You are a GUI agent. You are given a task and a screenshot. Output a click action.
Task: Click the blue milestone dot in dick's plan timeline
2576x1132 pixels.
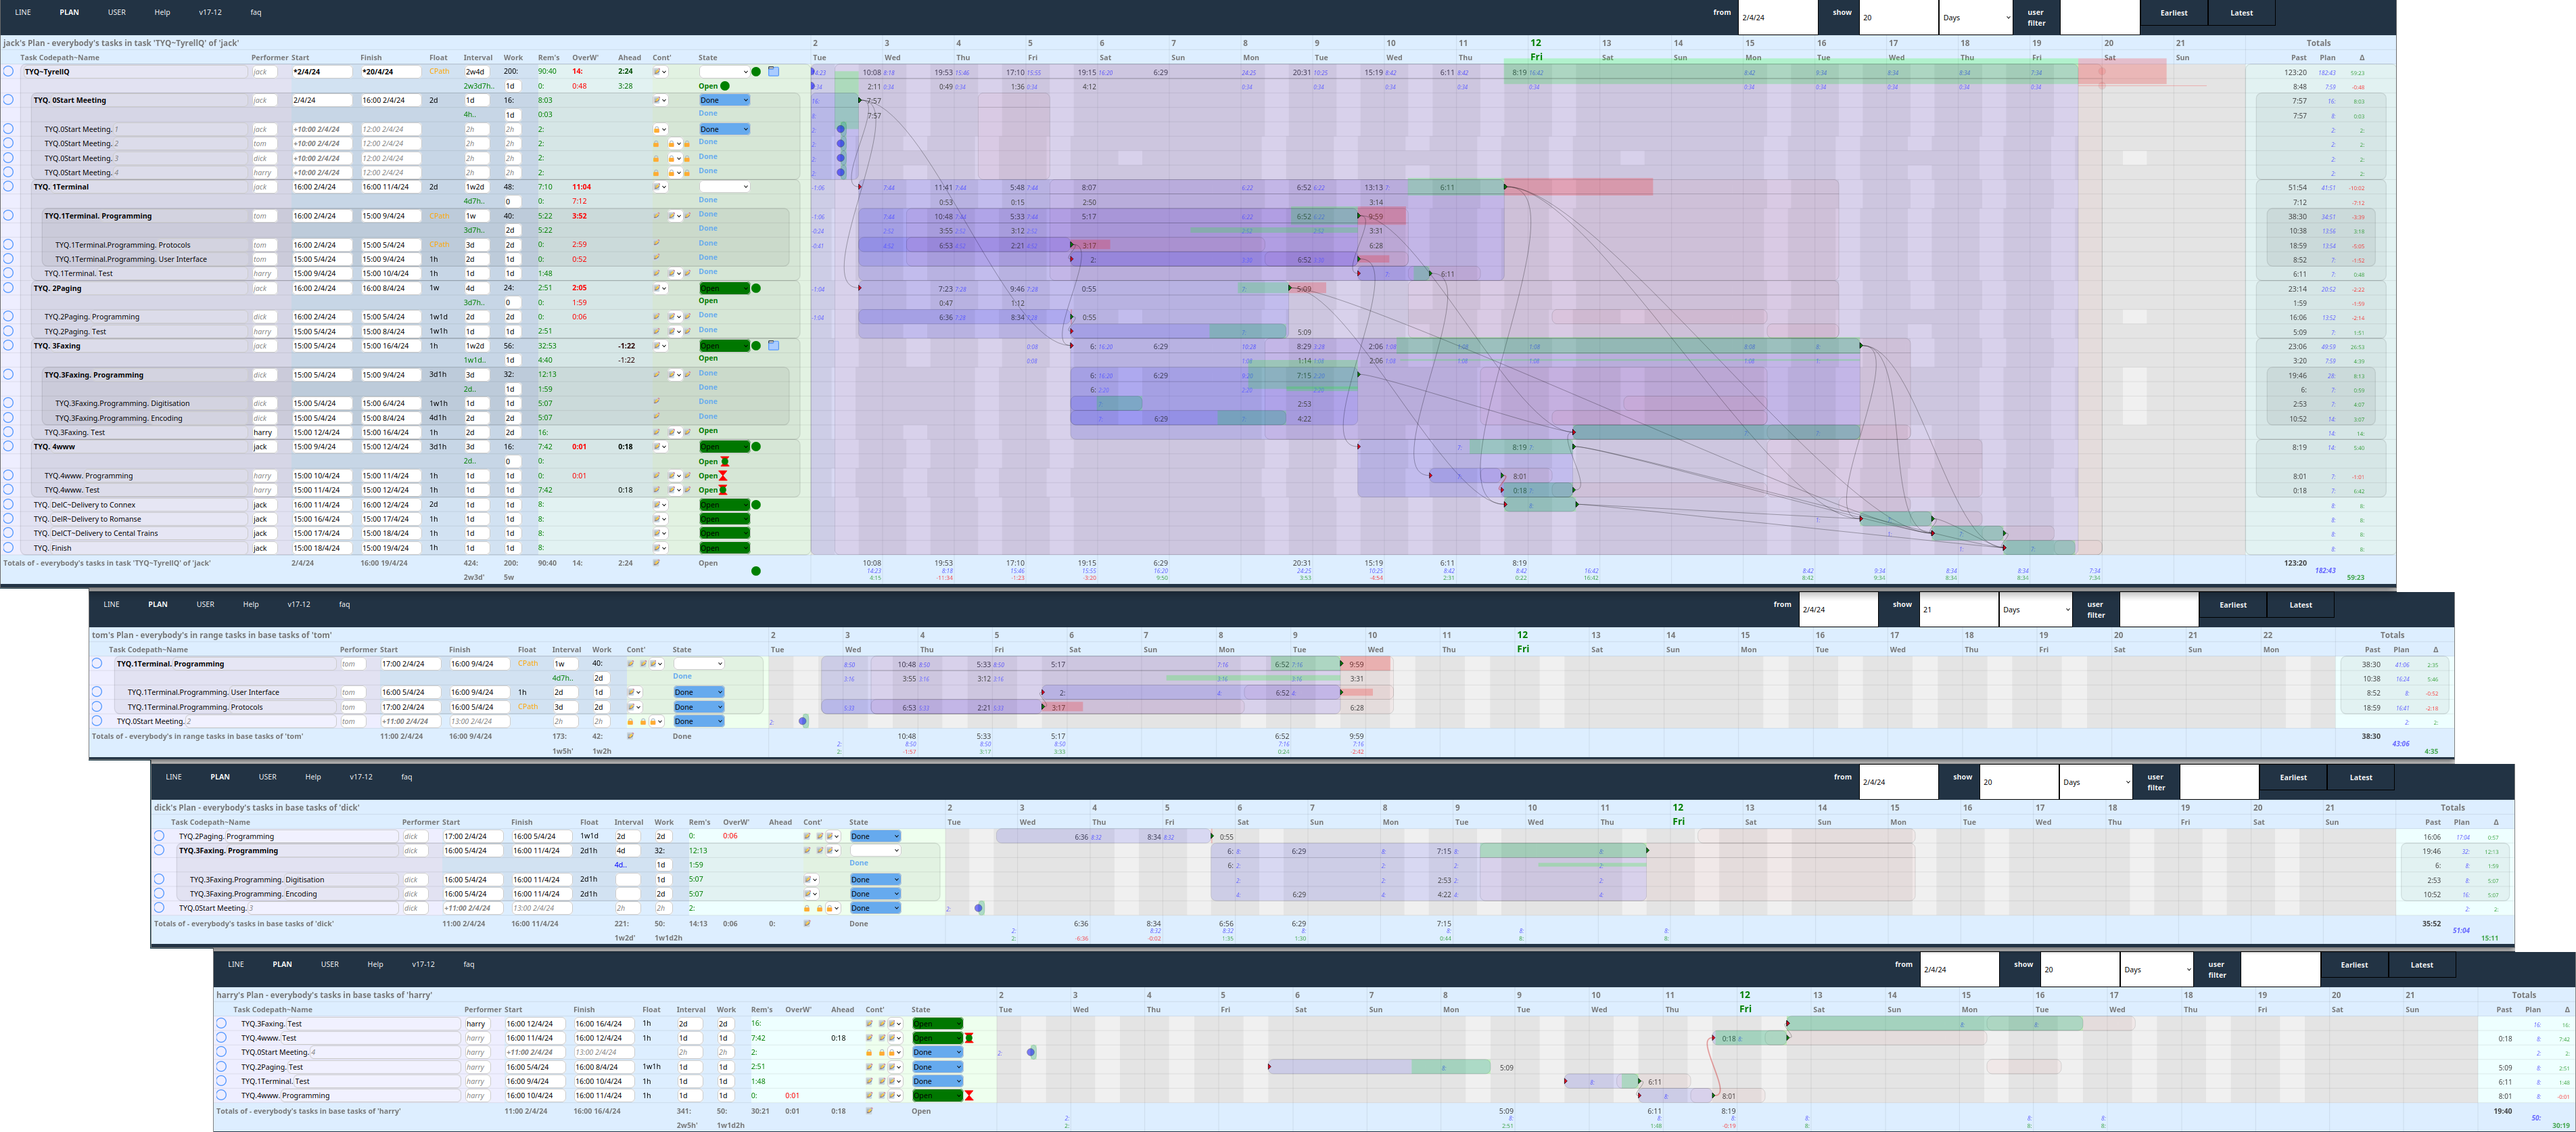tap(979, 908)
